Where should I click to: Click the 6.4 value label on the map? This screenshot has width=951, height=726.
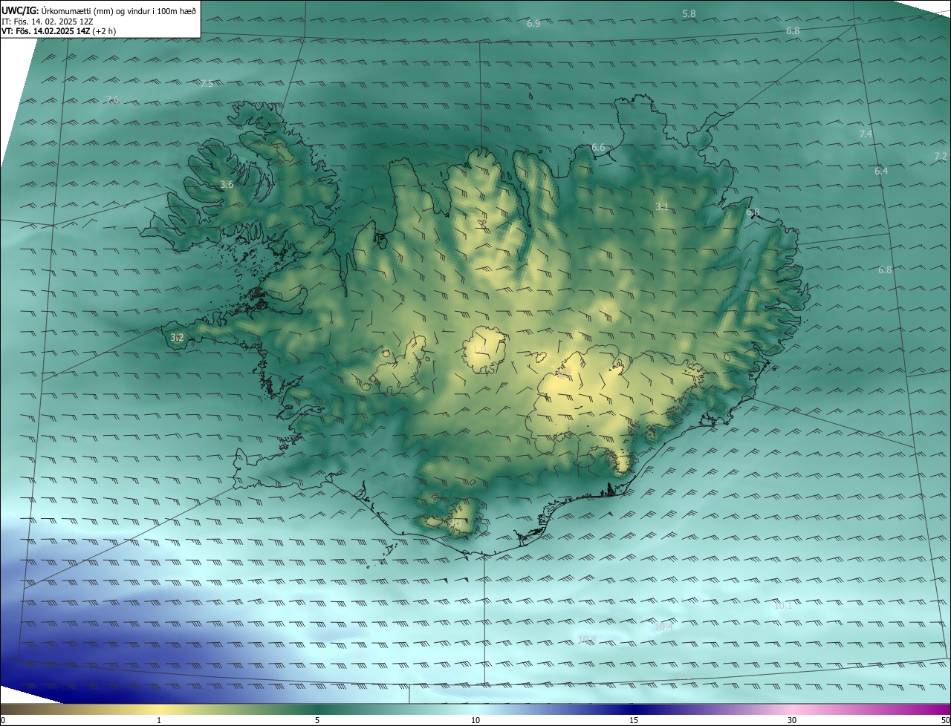(881, 171)
